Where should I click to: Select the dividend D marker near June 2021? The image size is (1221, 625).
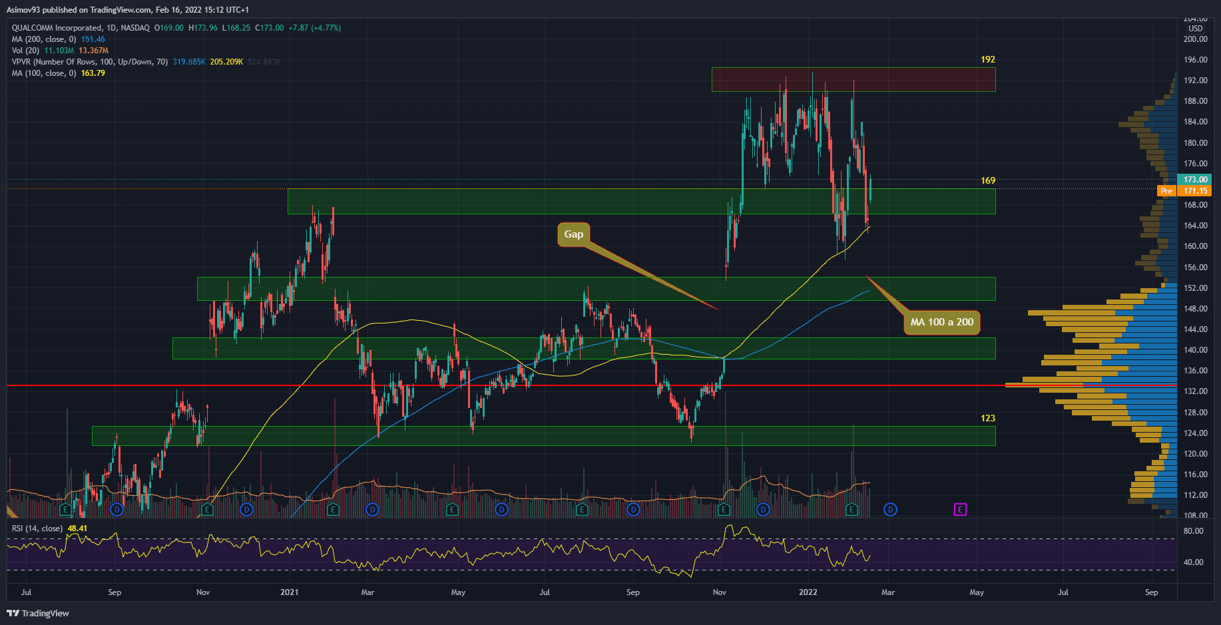click(501, 510)
